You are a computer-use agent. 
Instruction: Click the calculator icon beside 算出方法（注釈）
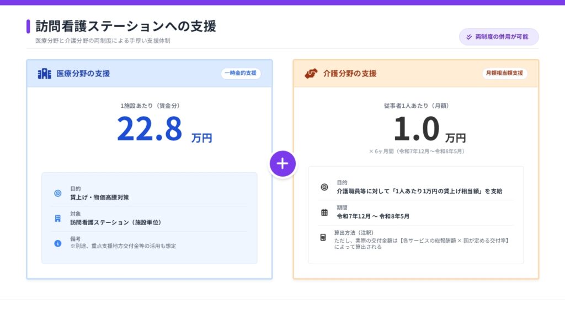324,237
